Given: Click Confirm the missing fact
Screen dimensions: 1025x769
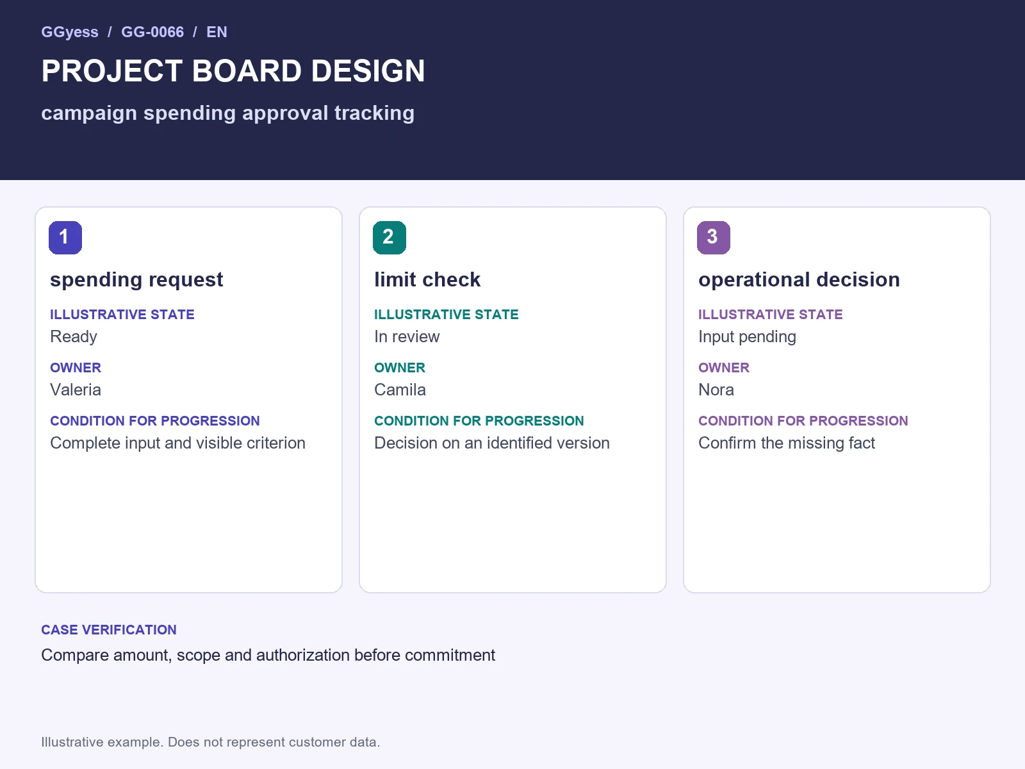Looking at the screenshot, I should click(x=787, y=443).
